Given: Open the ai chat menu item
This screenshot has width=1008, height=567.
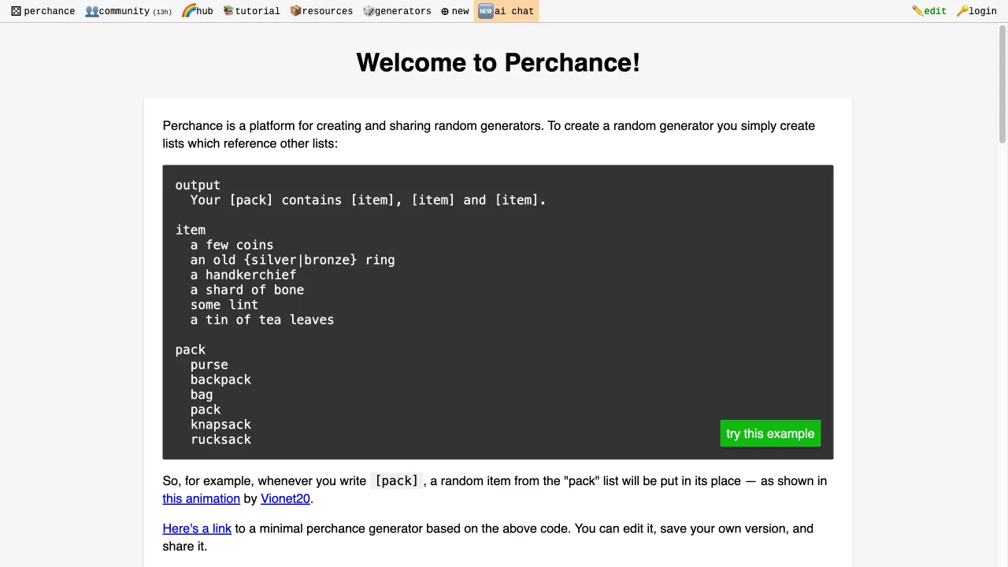Looking at the screenshot, I should click(506, 11).
